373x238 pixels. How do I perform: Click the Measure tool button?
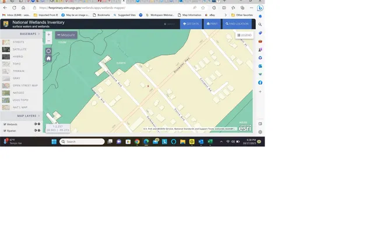pos(66,35)
